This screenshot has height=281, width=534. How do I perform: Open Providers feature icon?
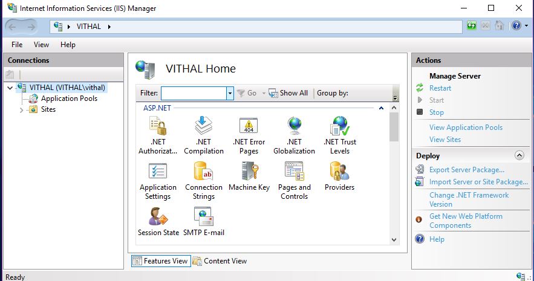click(x=339, y=171)
